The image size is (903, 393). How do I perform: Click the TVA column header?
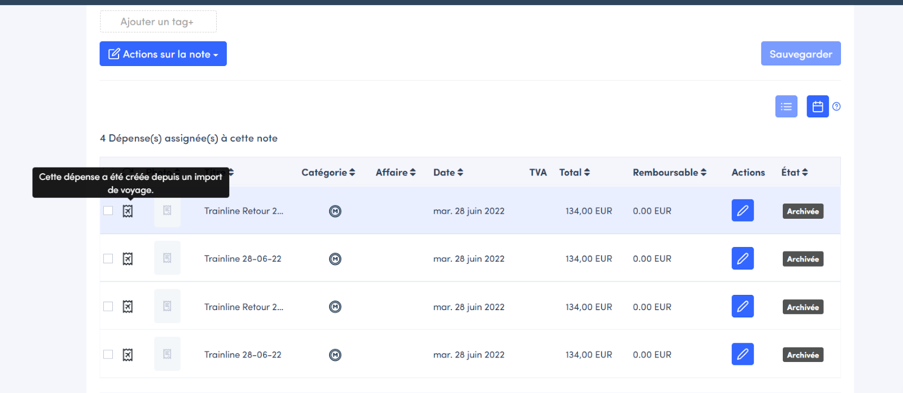[538, 172]
